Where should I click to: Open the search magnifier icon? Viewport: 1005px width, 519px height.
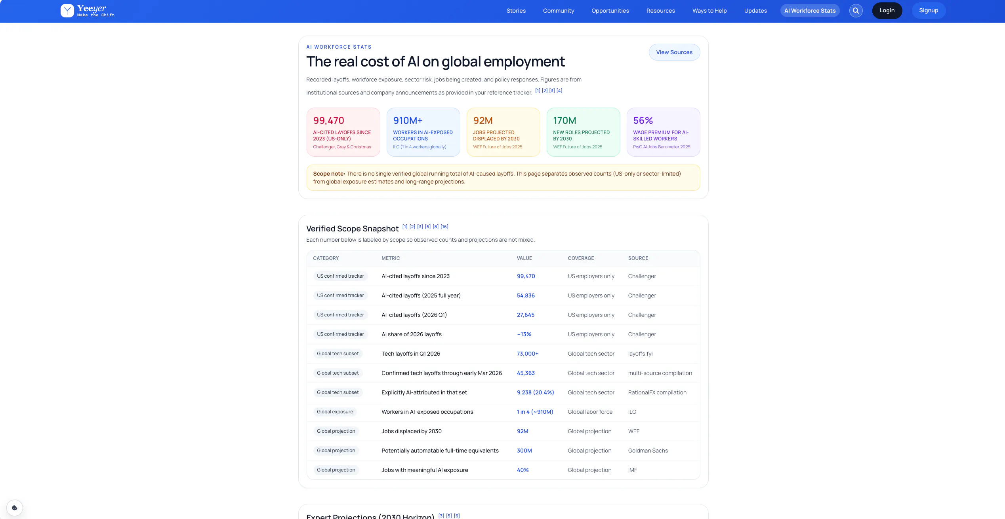pyautogui.click(x=856, y=11)
